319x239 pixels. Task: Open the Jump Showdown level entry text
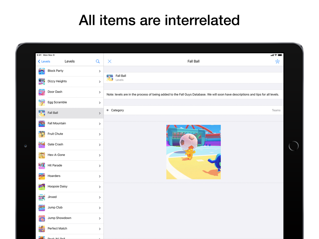[x=59, y=218]
